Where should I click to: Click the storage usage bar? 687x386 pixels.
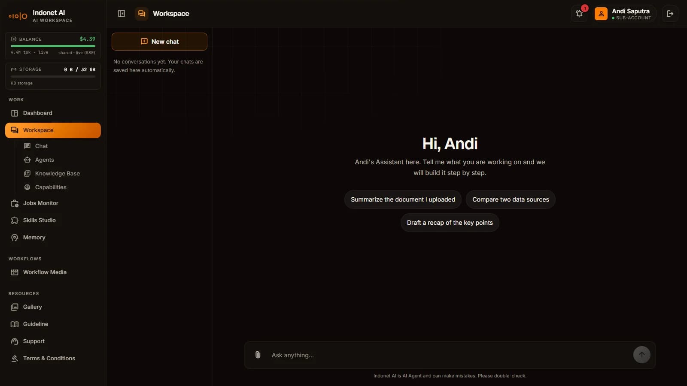53,76
